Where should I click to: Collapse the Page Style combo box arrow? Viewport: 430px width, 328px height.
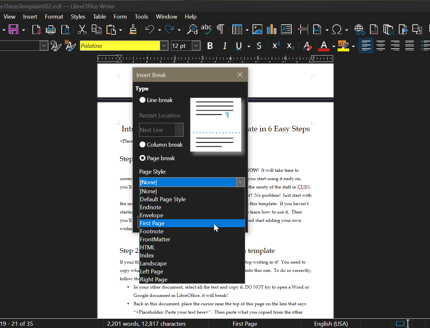click(240, 182)
